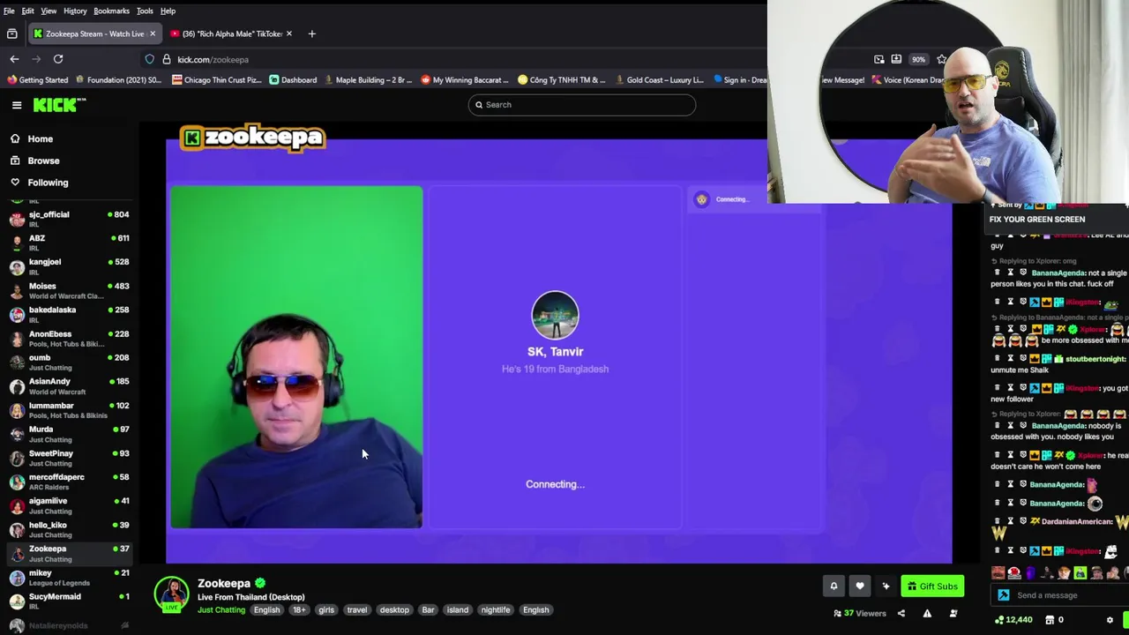This screenshot has height=635, width=1129.
Task: Click the travel tag
Action: [357, 610]
